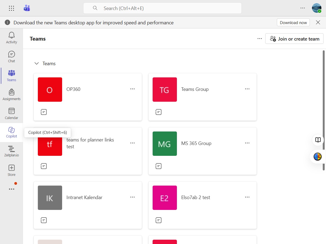Screen dimensions: 326x244
Task: Open the channel list icon on the OP360 card
Action: [x=43, y=112]
